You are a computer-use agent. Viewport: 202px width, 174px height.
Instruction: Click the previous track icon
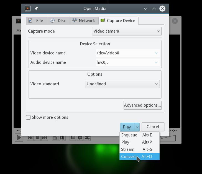30,138
